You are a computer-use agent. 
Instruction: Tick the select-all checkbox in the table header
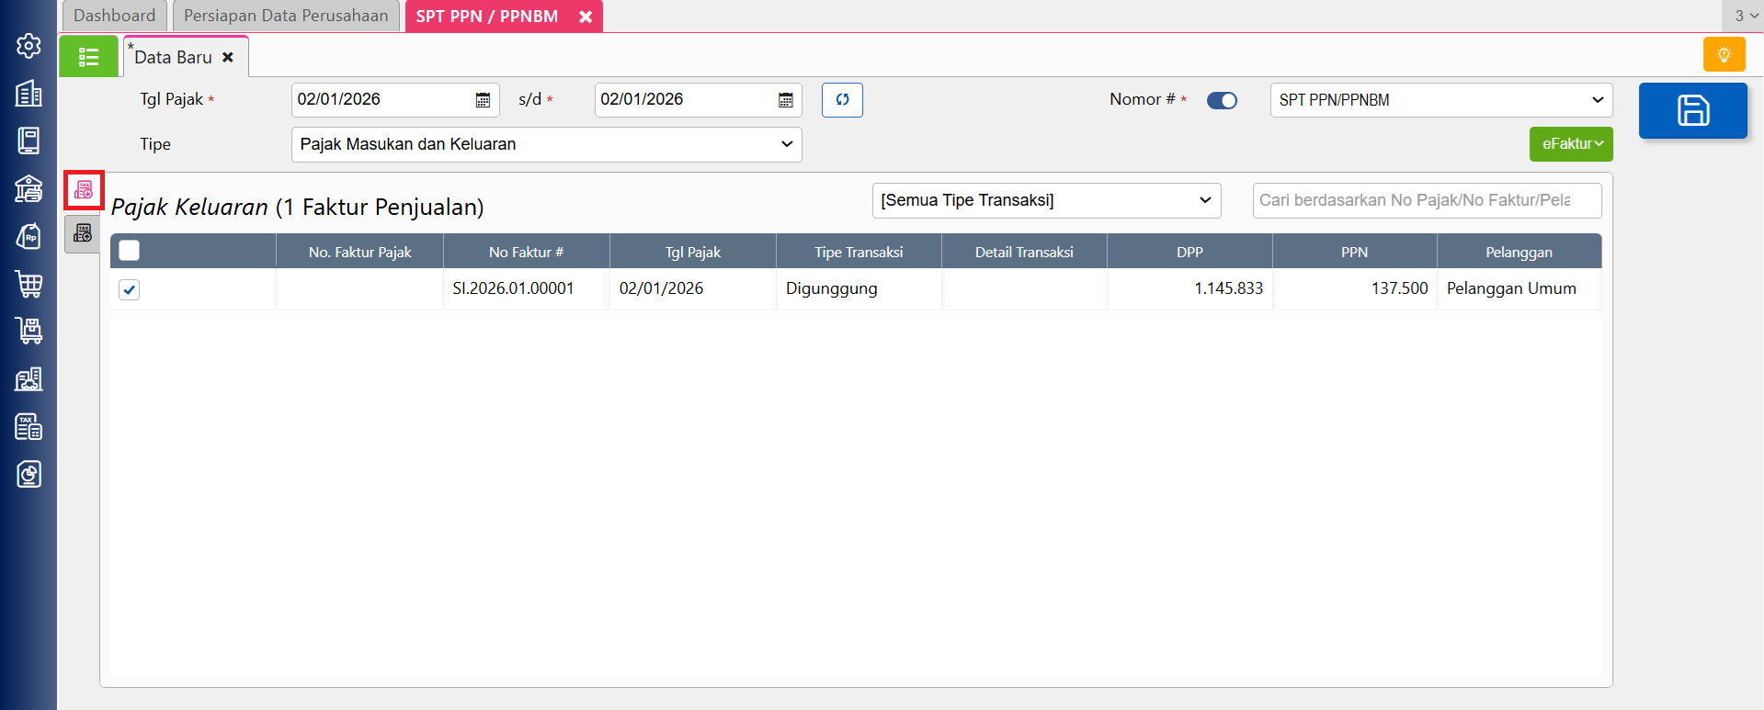coord(130,251)
